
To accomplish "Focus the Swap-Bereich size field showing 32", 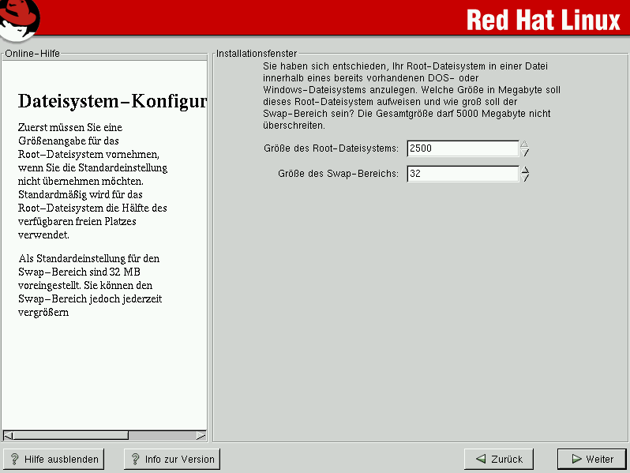I will pyautogui.click(x=462, y=174).
